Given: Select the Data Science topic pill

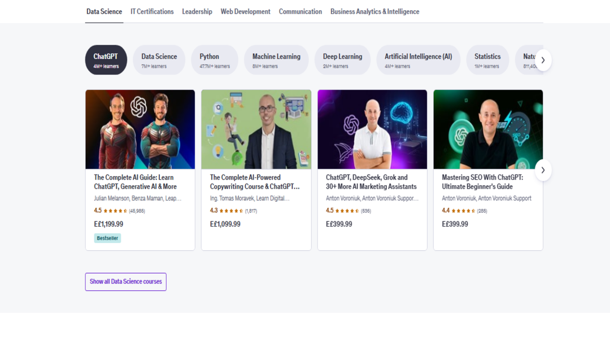Looking at the screenshot, I should [x=159, y=60].
